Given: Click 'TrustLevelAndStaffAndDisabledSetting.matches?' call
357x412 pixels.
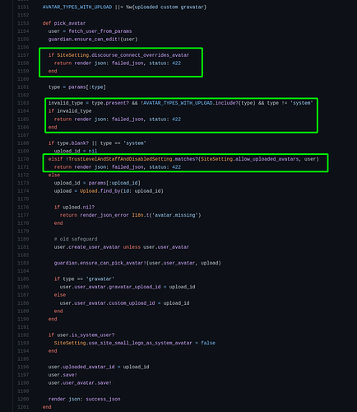Looking at the screenshot, I should tap(132, 159).
